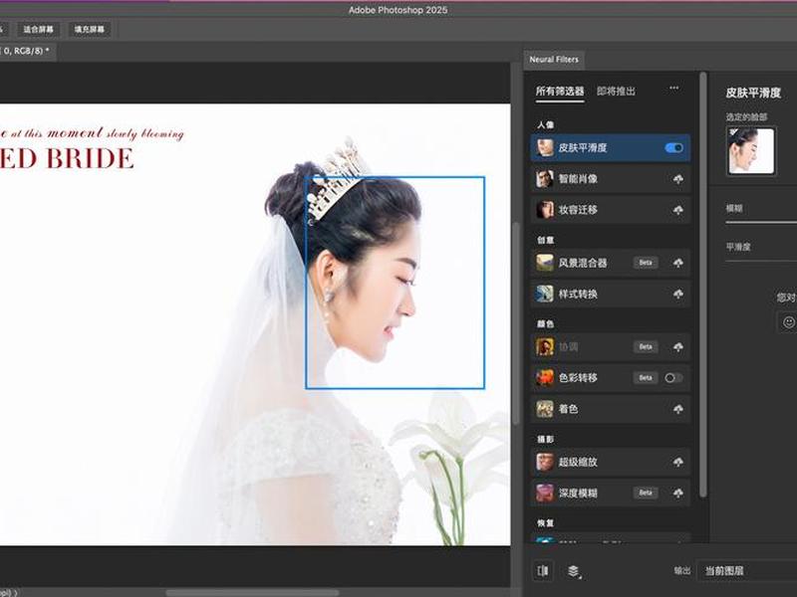The height and width of the screenshot is (597, 797).
Task: Click the 适合屏幕 button
Action: 39,30
